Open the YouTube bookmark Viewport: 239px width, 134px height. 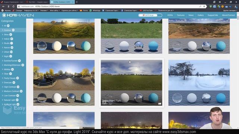(x=146, y=10)
